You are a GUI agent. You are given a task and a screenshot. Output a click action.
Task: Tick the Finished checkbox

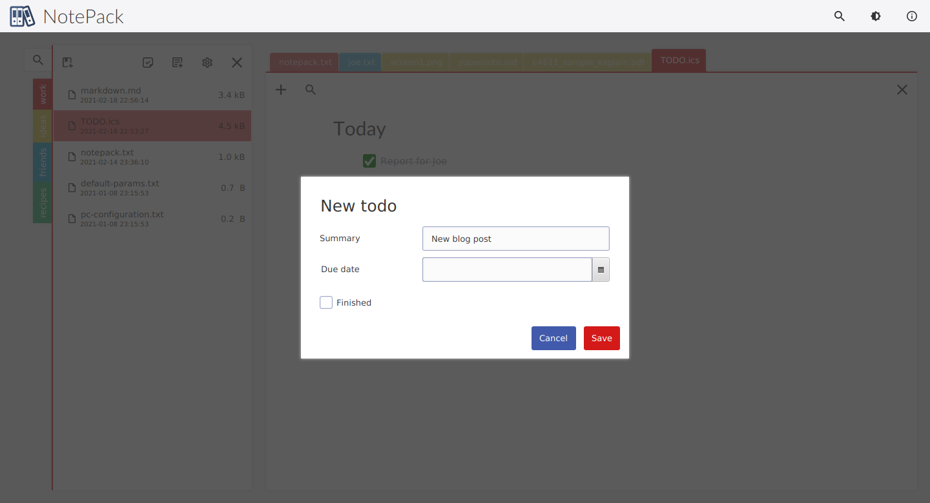click(326, 302)
